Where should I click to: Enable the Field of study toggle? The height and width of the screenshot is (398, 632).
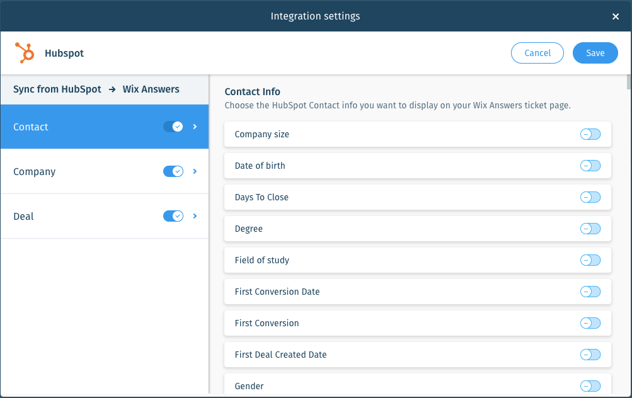590,260
